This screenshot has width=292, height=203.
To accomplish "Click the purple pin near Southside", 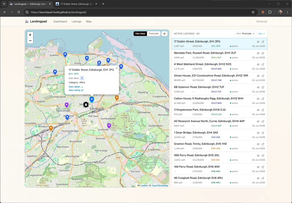I will 109,126.
